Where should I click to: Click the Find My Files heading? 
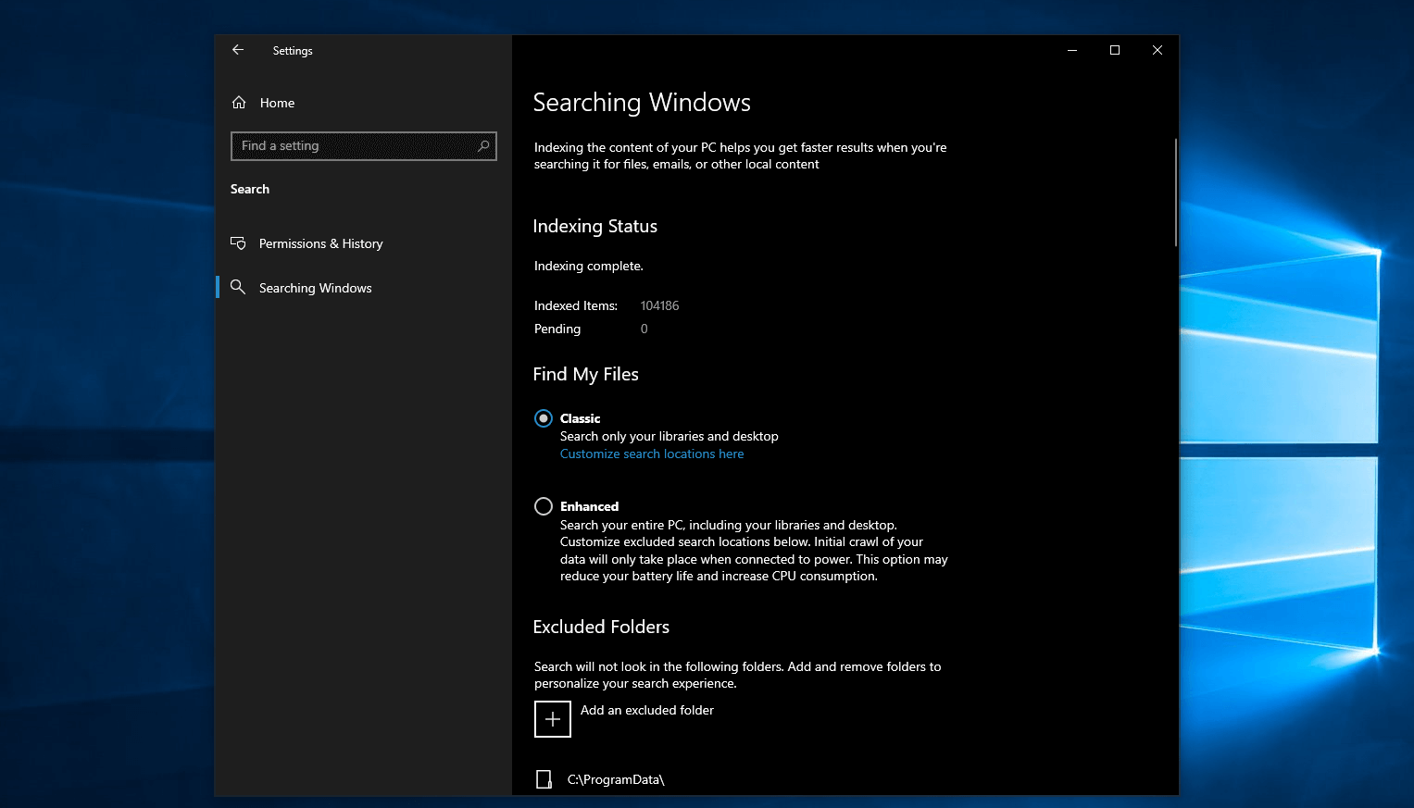click(x=586, y=374)
